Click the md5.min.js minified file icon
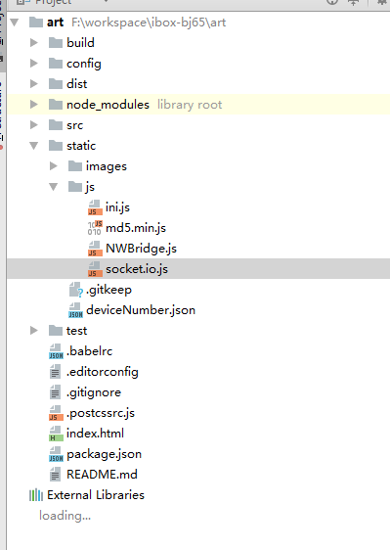This screenshot has height=550, width=390. 95,228
